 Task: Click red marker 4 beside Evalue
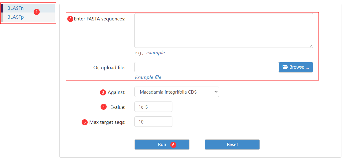pos(104,107)
